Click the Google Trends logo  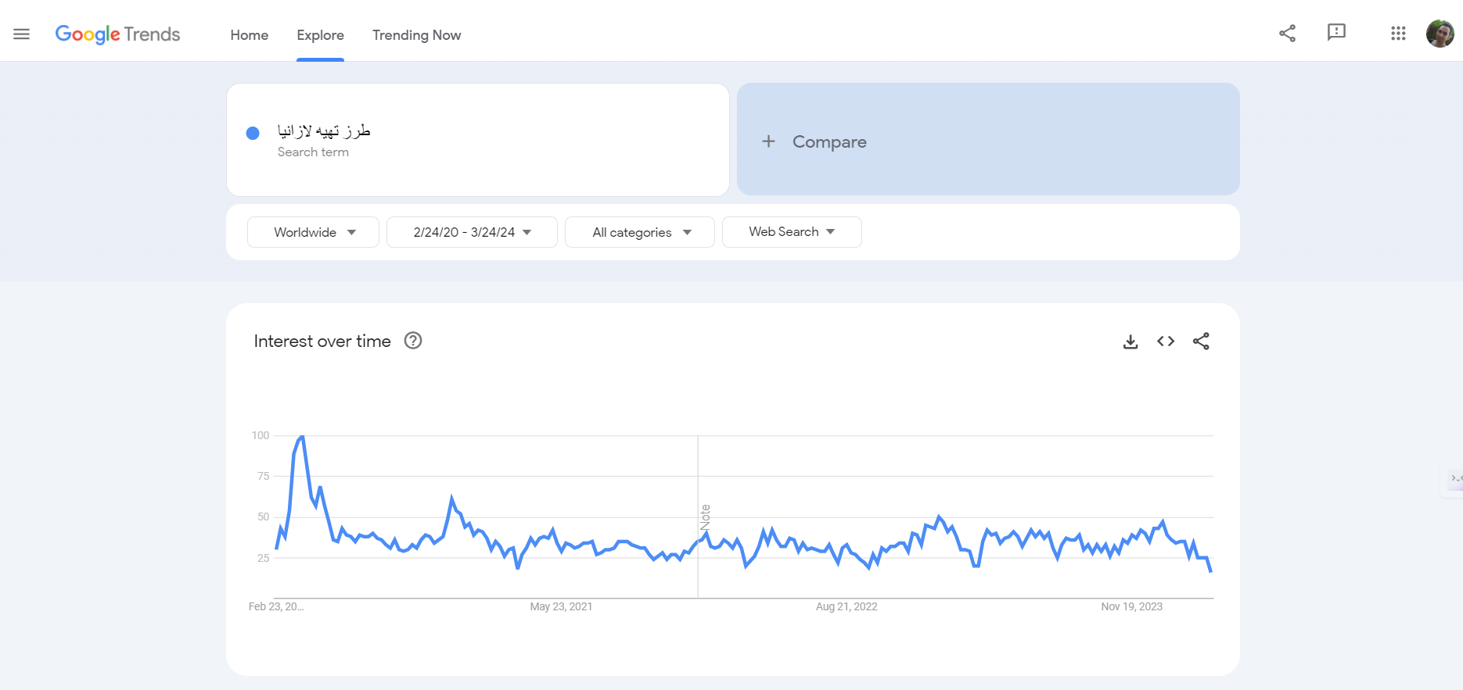[x=117, y=34]
